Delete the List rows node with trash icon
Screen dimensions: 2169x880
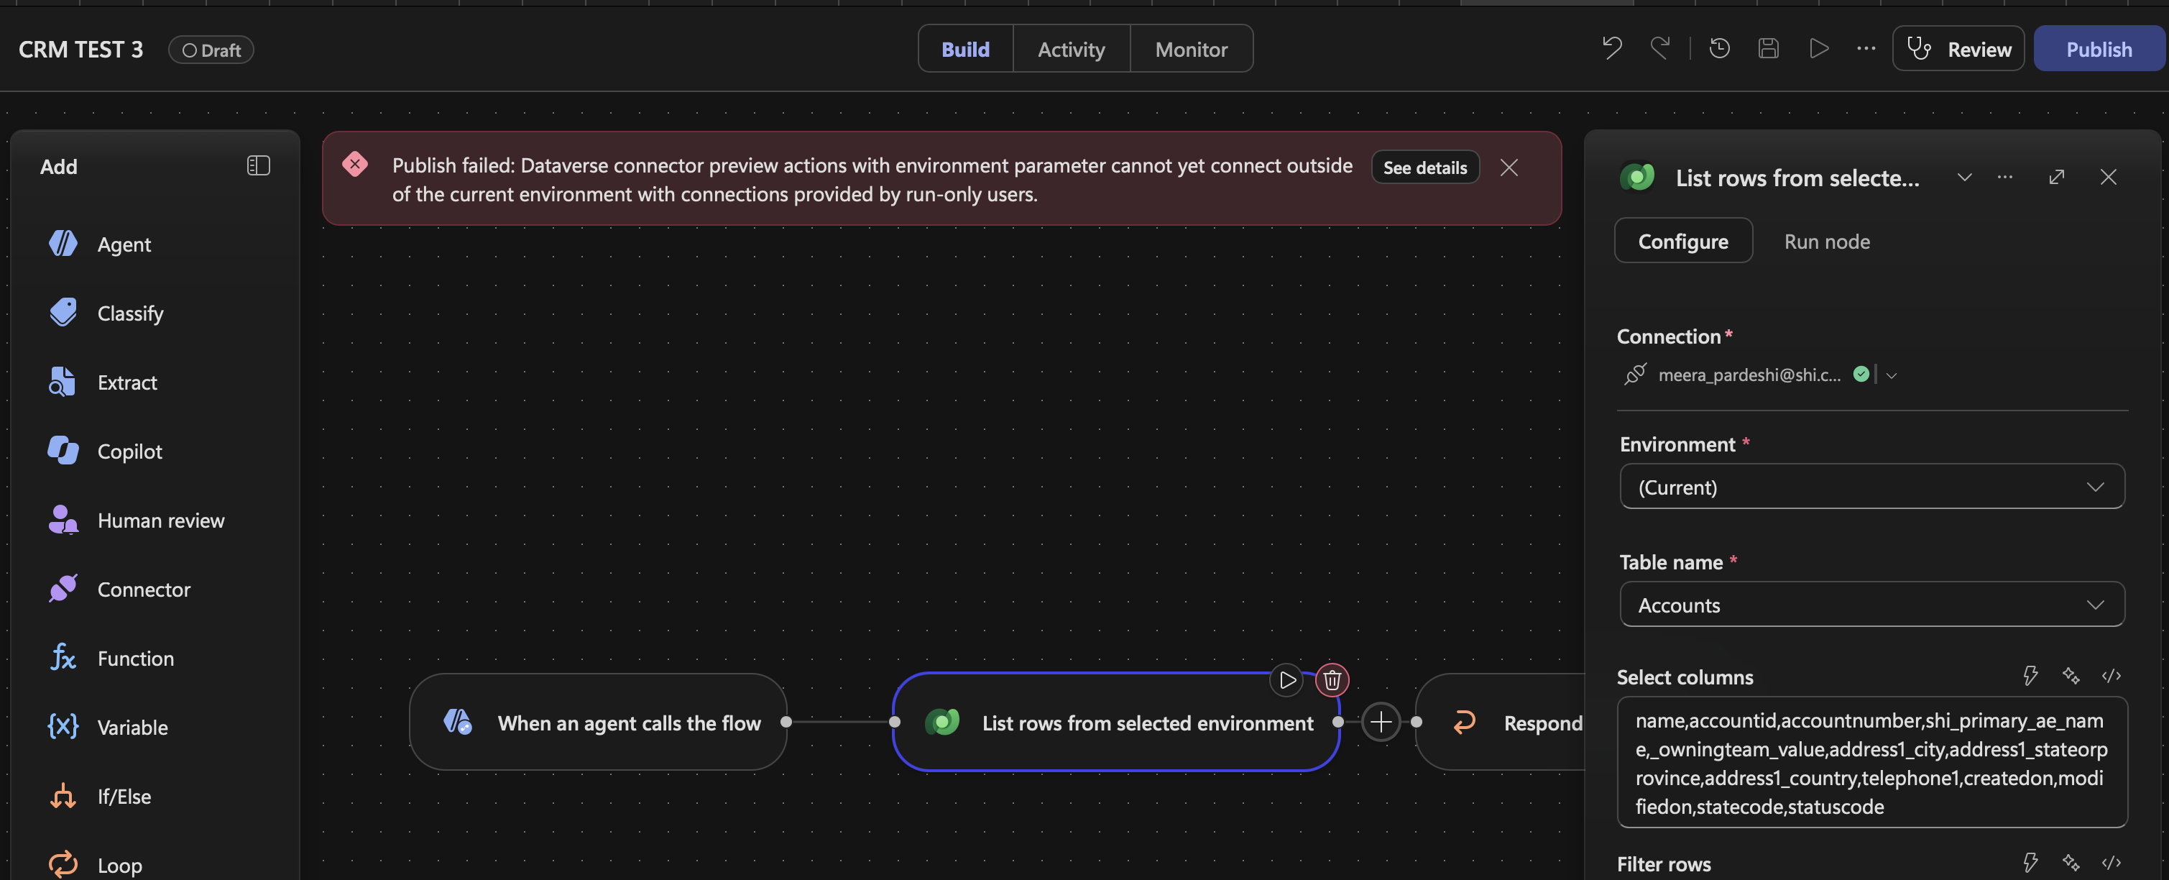click(1332, 679)
